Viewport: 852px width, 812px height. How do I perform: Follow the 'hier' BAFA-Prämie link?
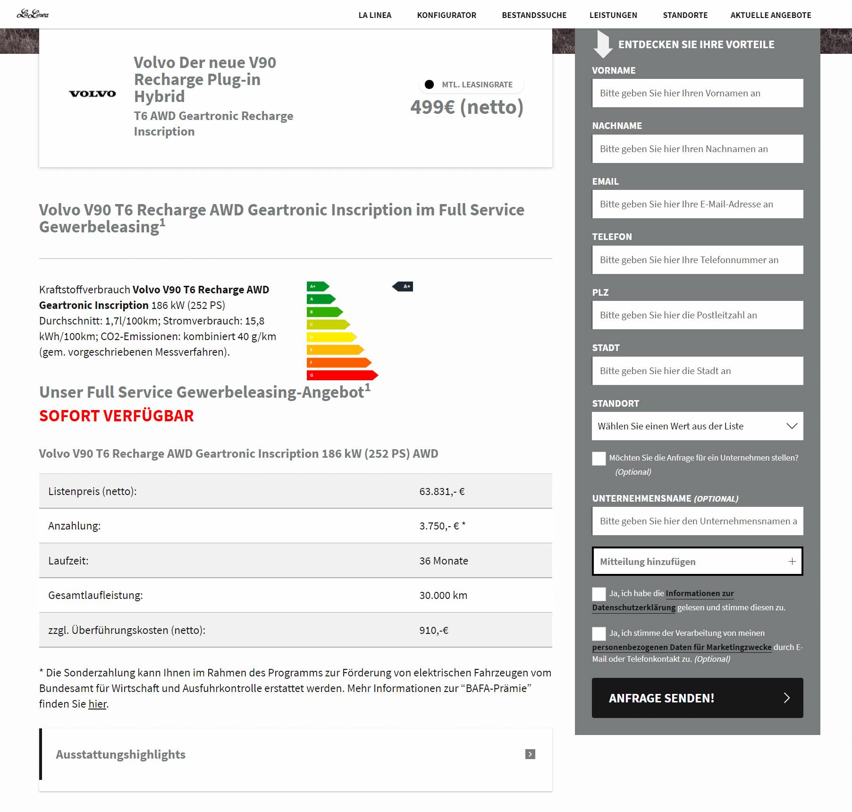click(97, 704)
